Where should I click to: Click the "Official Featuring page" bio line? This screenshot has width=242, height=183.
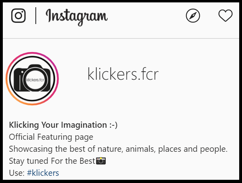click(51, 137)
